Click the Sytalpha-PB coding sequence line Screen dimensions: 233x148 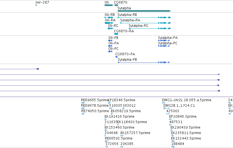click(x=144, y=62)
